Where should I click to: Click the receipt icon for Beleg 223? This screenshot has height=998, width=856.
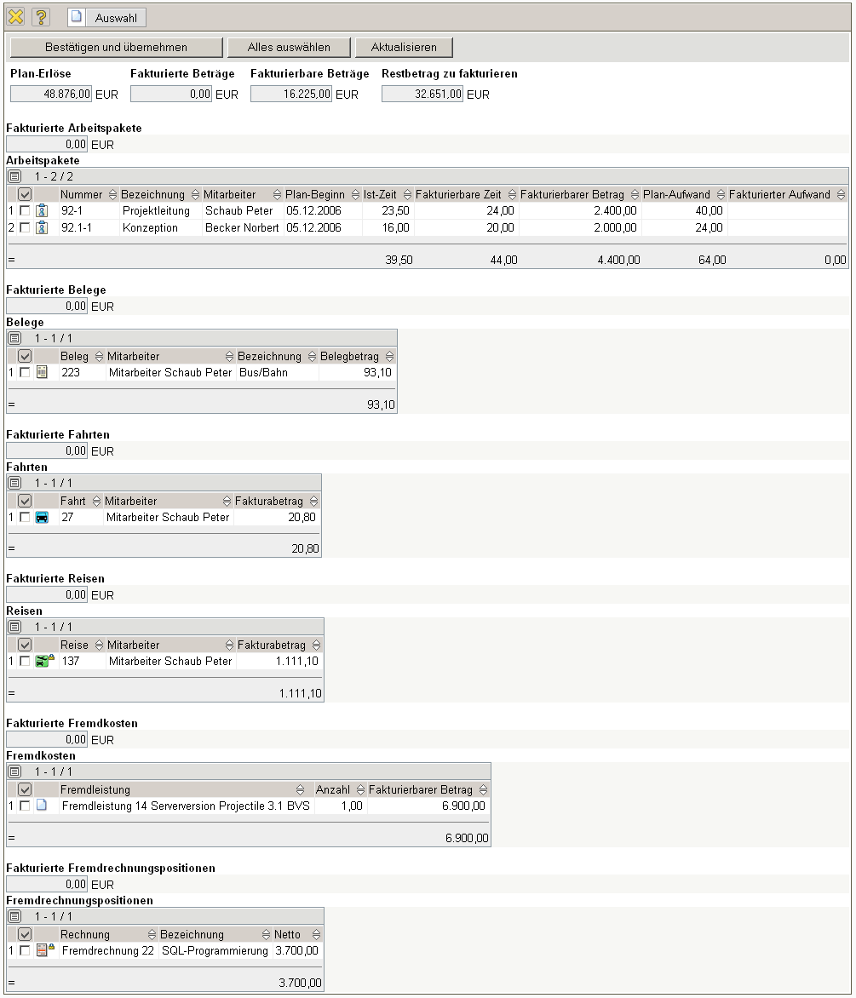point(42,373)
